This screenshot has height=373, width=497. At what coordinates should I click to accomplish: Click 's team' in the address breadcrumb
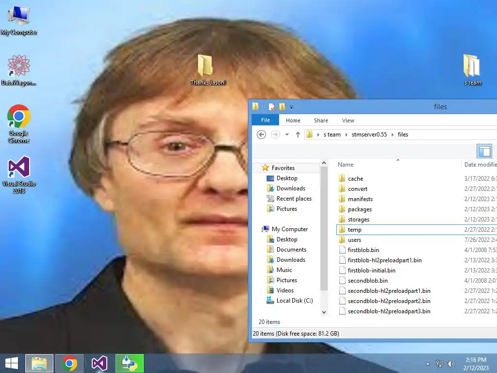332,135
